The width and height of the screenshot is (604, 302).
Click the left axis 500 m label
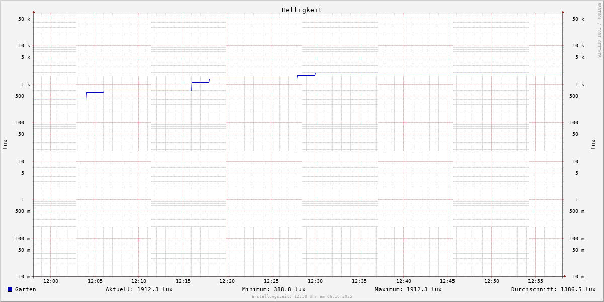point(23,211)
